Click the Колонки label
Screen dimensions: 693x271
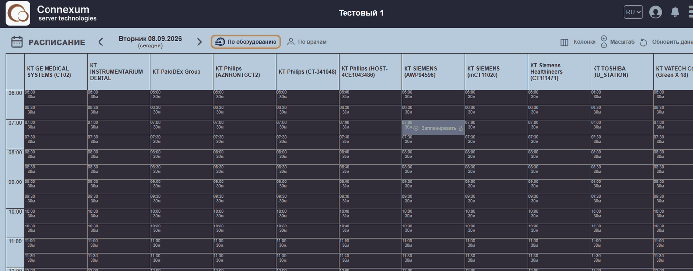585,42
